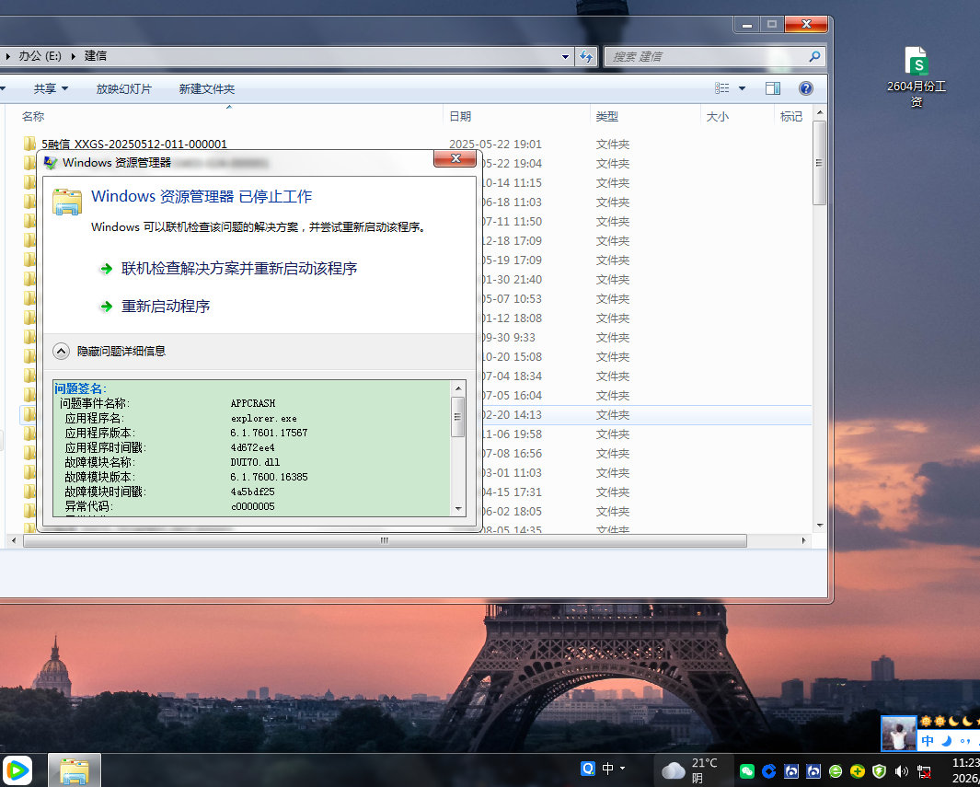Click the details box scroll up arrow

coord(458,388)
